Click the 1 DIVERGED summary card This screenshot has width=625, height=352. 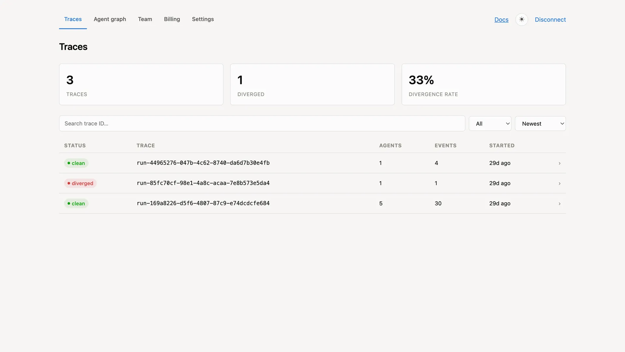[312, 84]
